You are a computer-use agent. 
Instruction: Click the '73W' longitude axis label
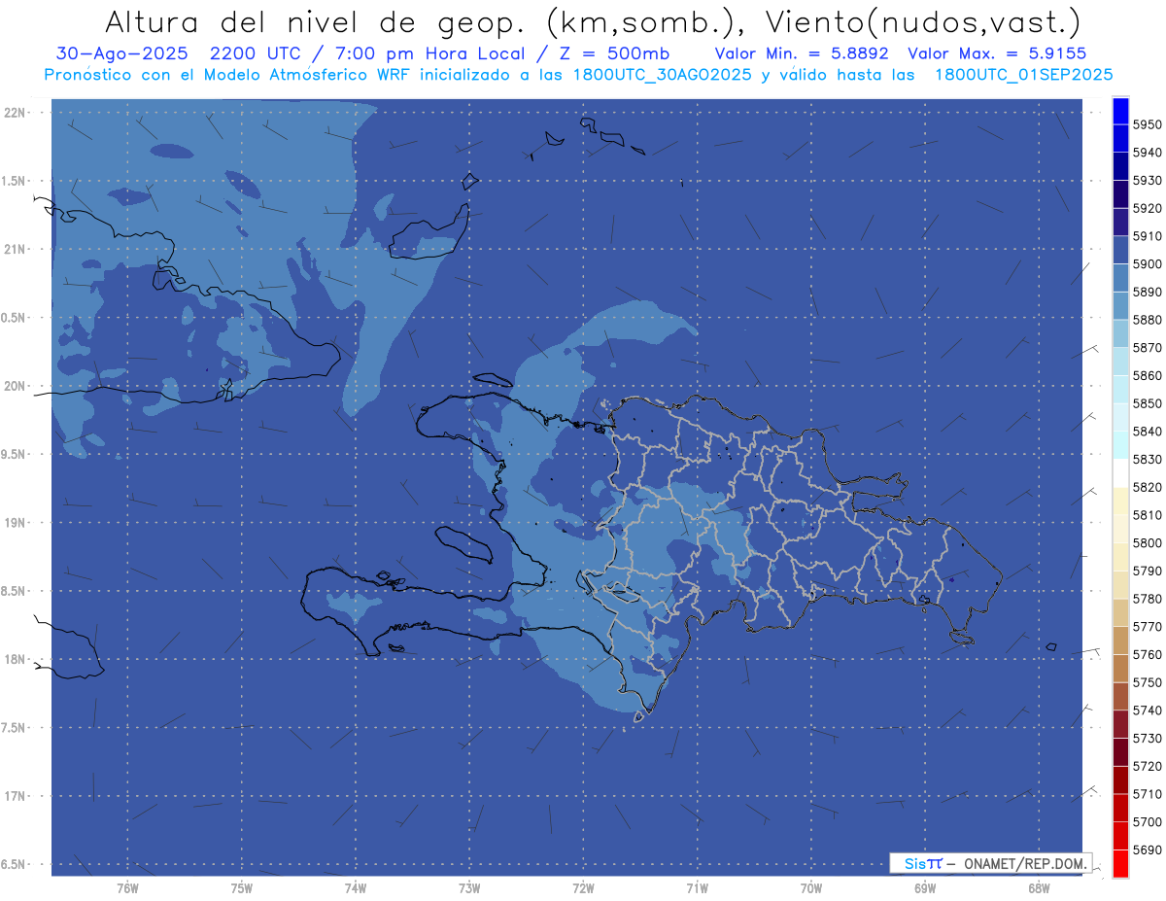pyautogui.click(x=469, y=888)
